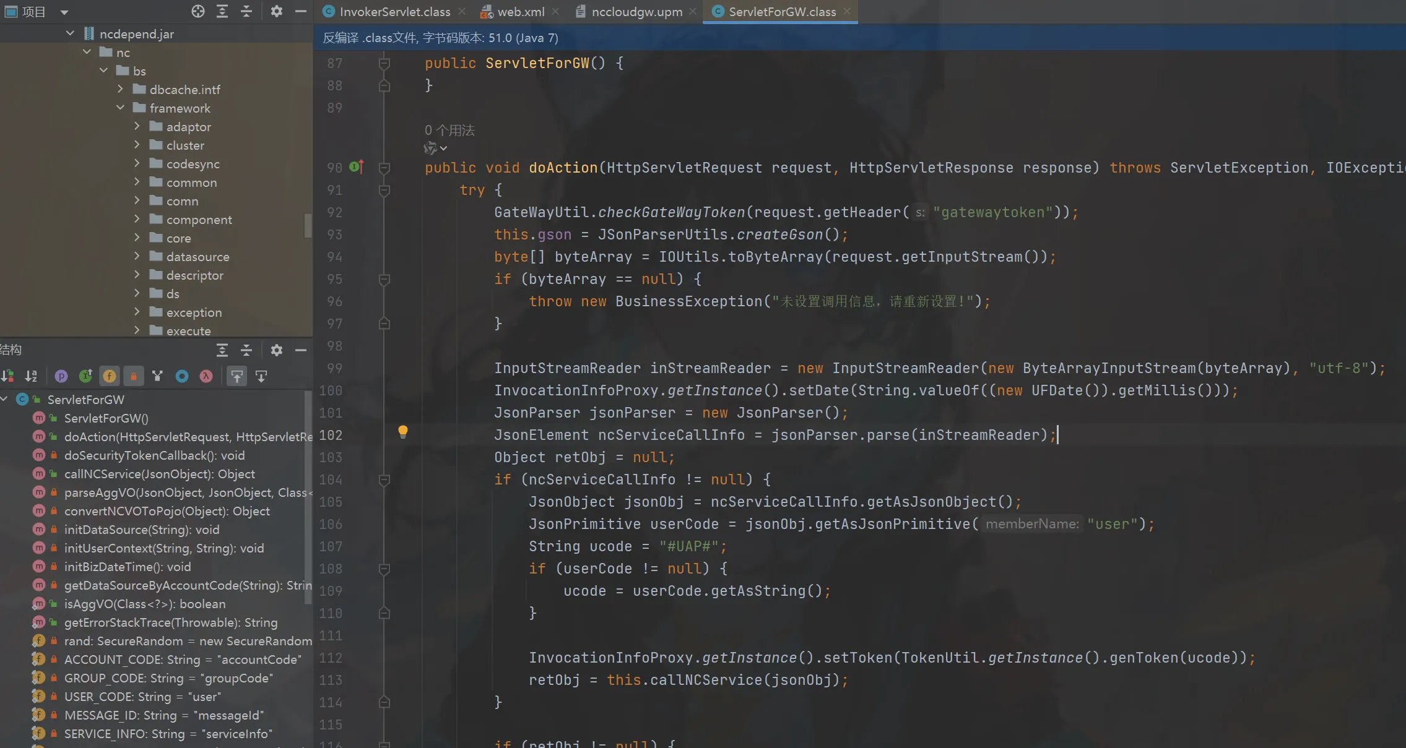
Task: Click Show Inherited green icon
Action: click(x=85, y=376)
